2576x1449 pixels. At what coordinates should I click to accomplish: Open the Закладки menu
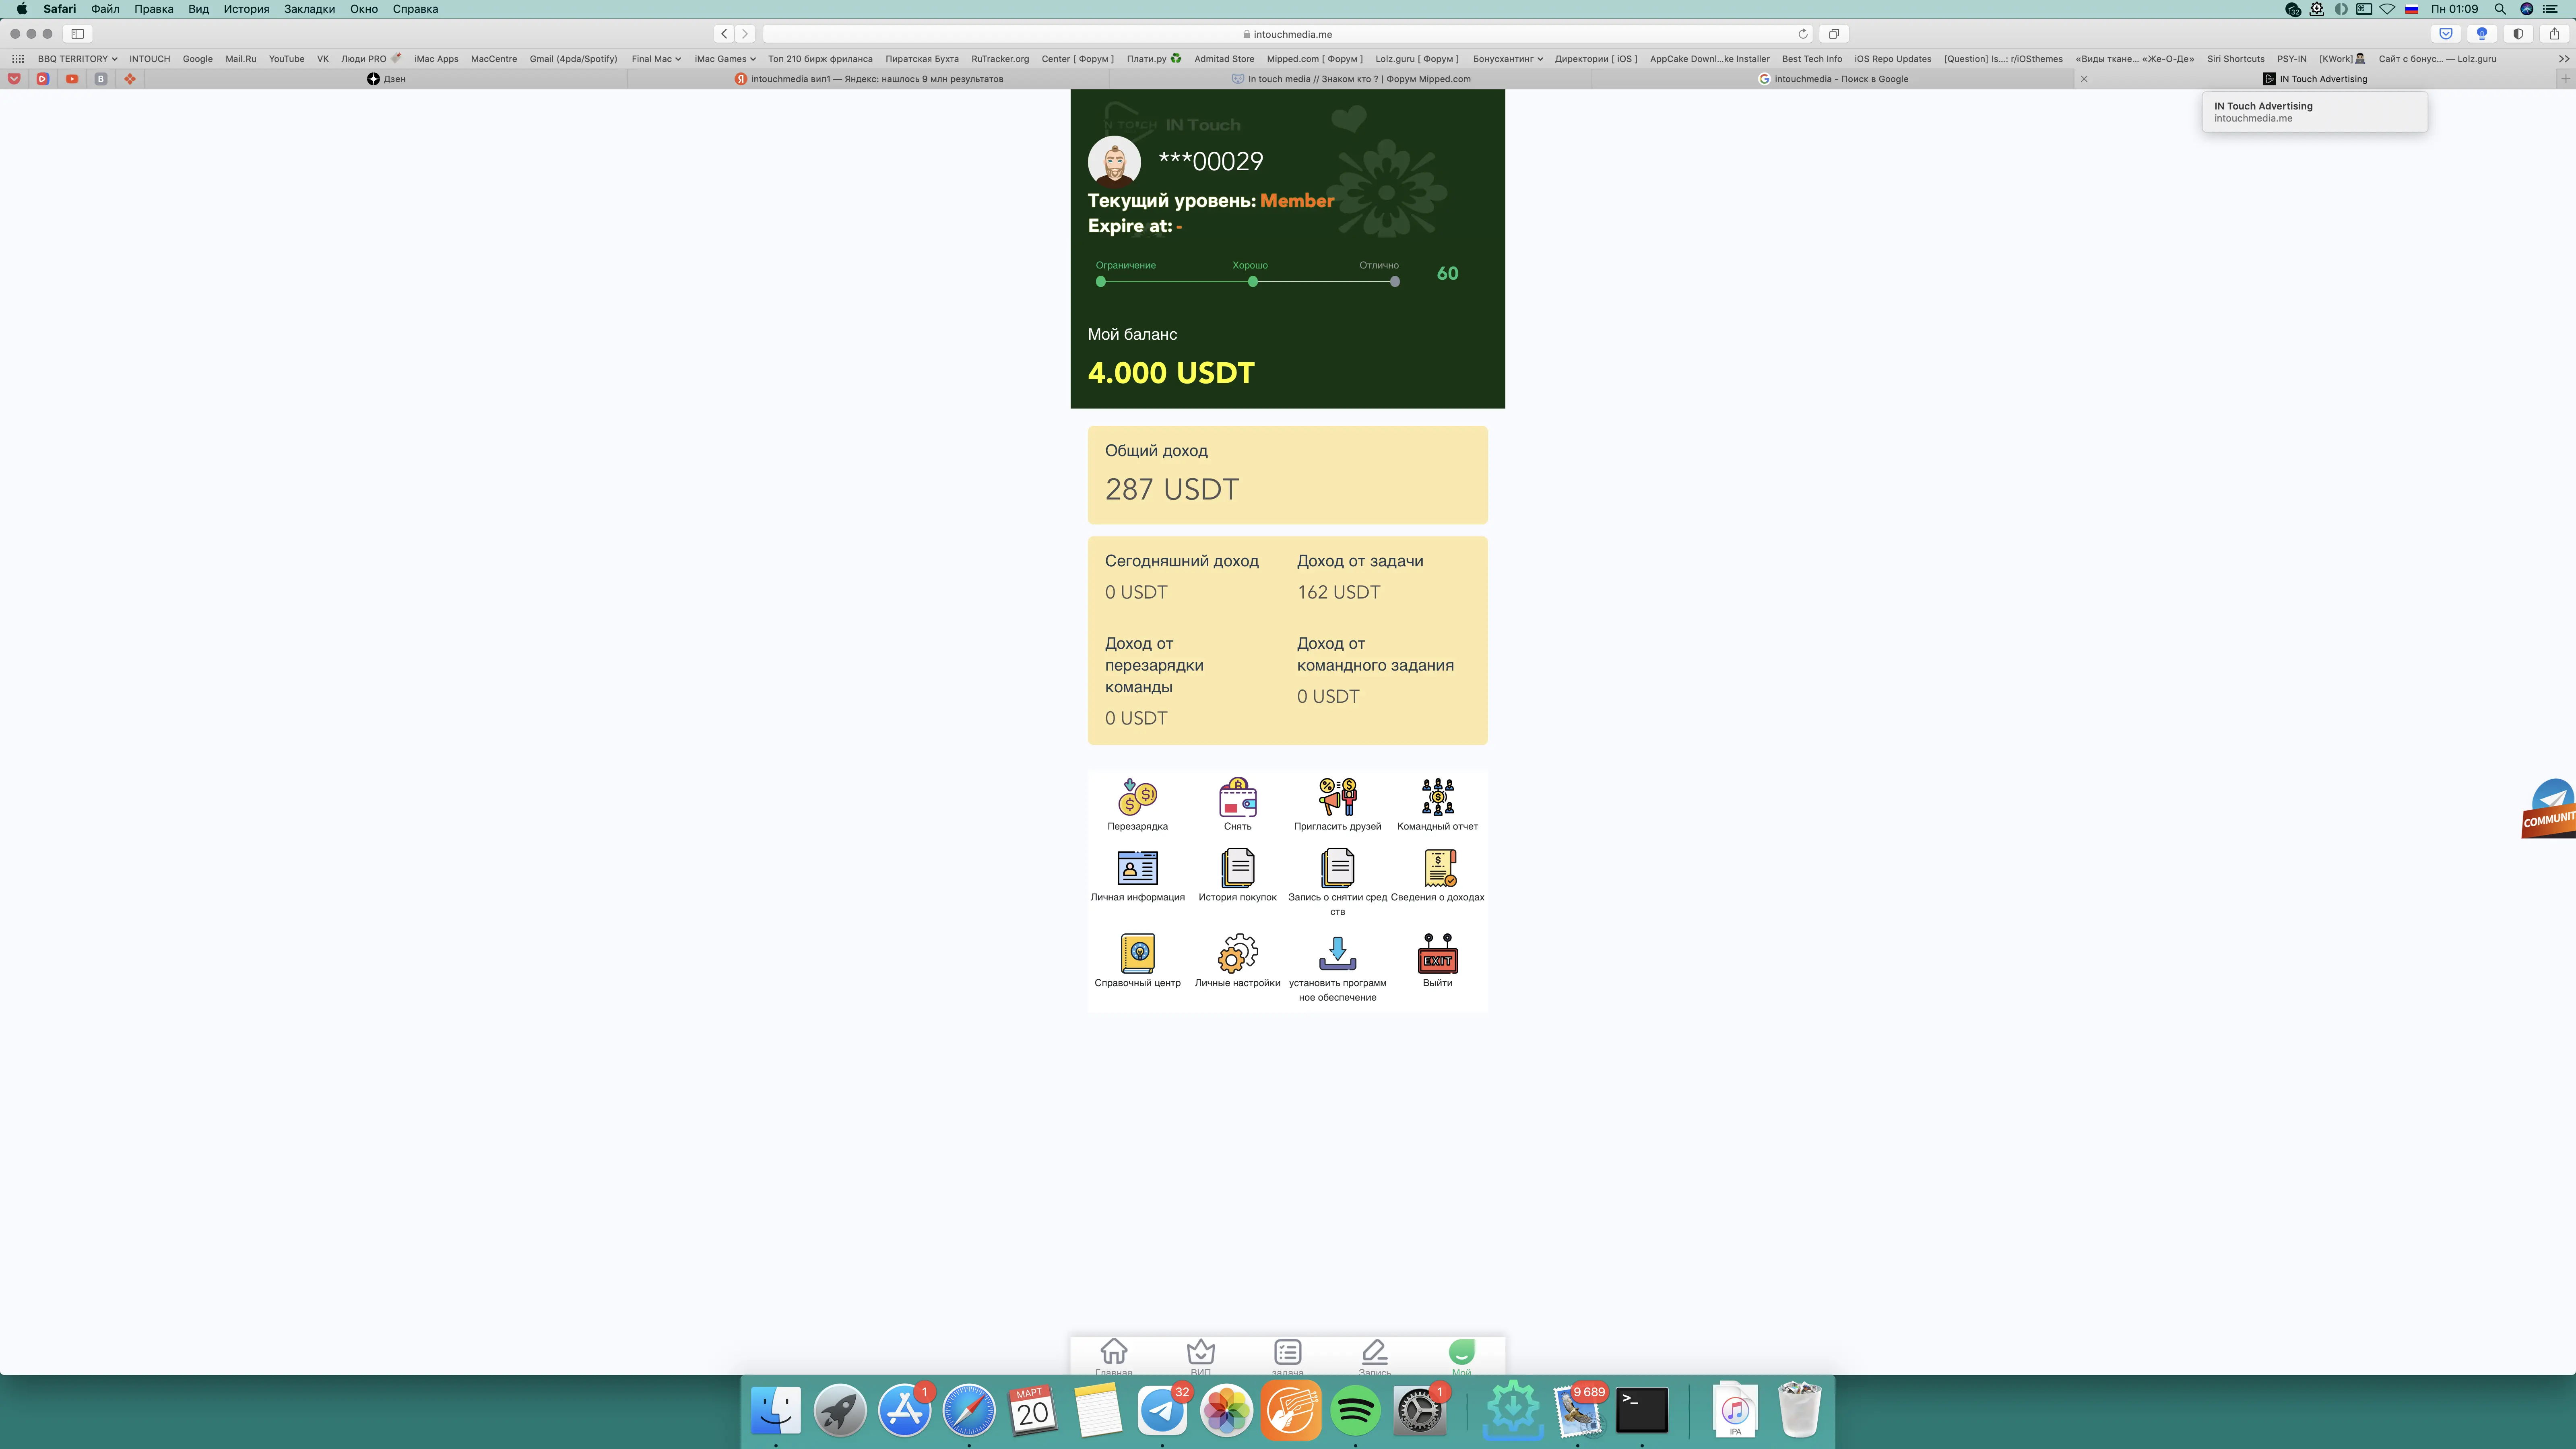(309, 9)
